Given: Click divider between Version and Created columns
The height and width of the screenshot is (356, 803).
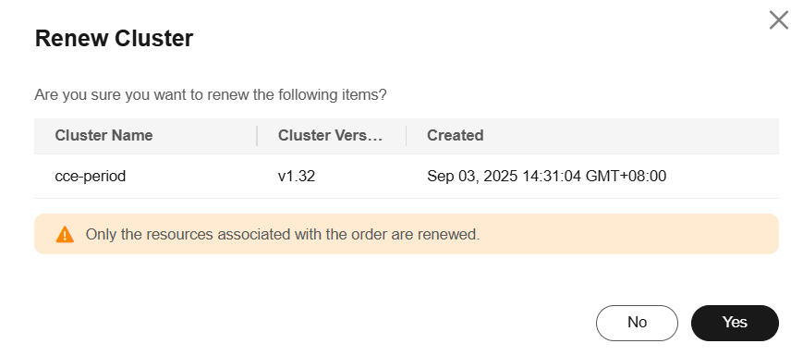Looking at the screenshot, I should pyautogui.click(x=406, y=136).
